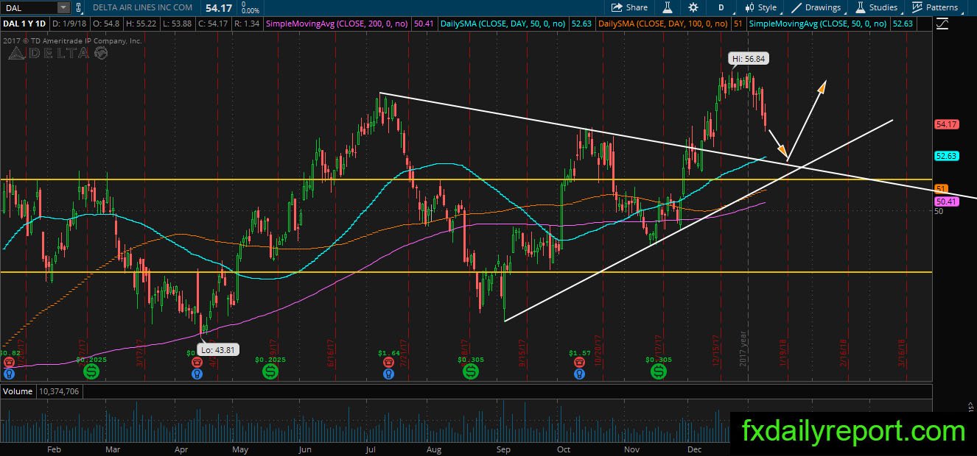The height and width of the screenshot is (456, 977).
Task: Click the 52.63 price axis tag
Action: click(x=946, y=156)
